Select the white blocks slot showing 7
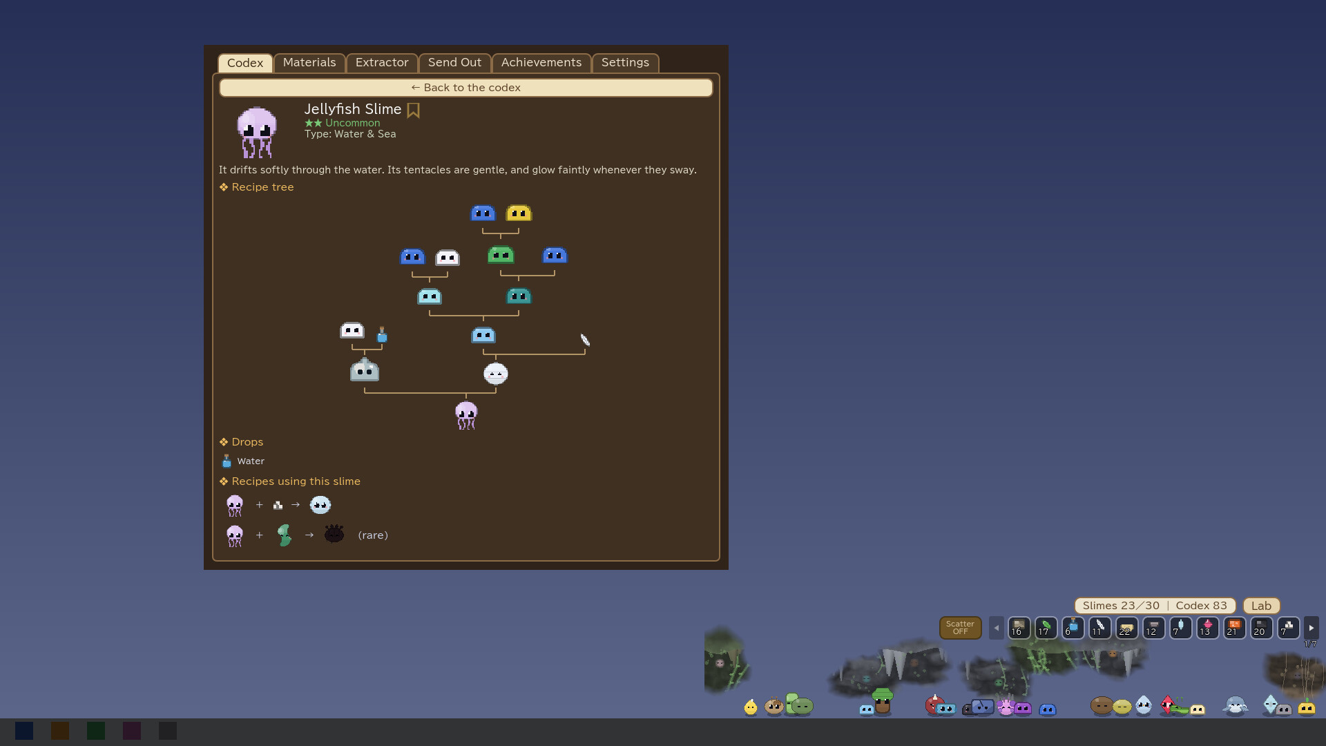Viewport: 1326px width, 746px height. pos(1288,628)
